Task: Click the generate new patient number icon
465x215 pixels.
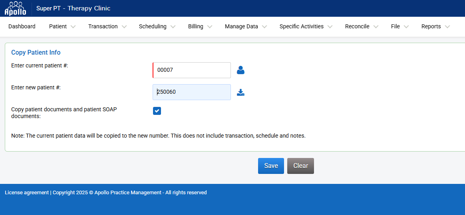Action: 240,93
